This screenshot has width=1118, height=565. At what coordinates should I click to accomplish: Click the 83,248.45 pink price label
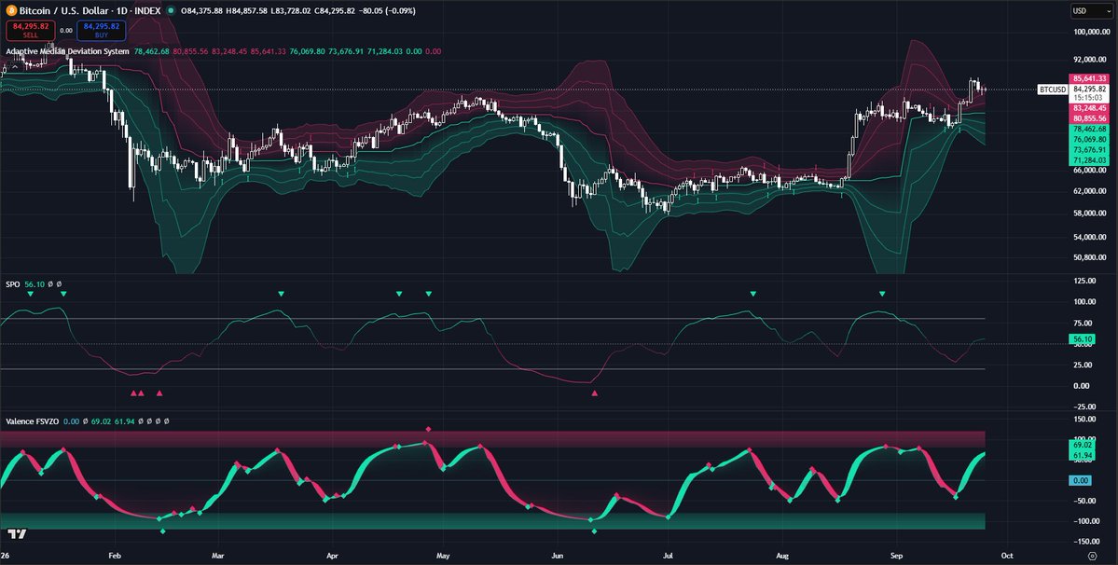pos(1089,108)
